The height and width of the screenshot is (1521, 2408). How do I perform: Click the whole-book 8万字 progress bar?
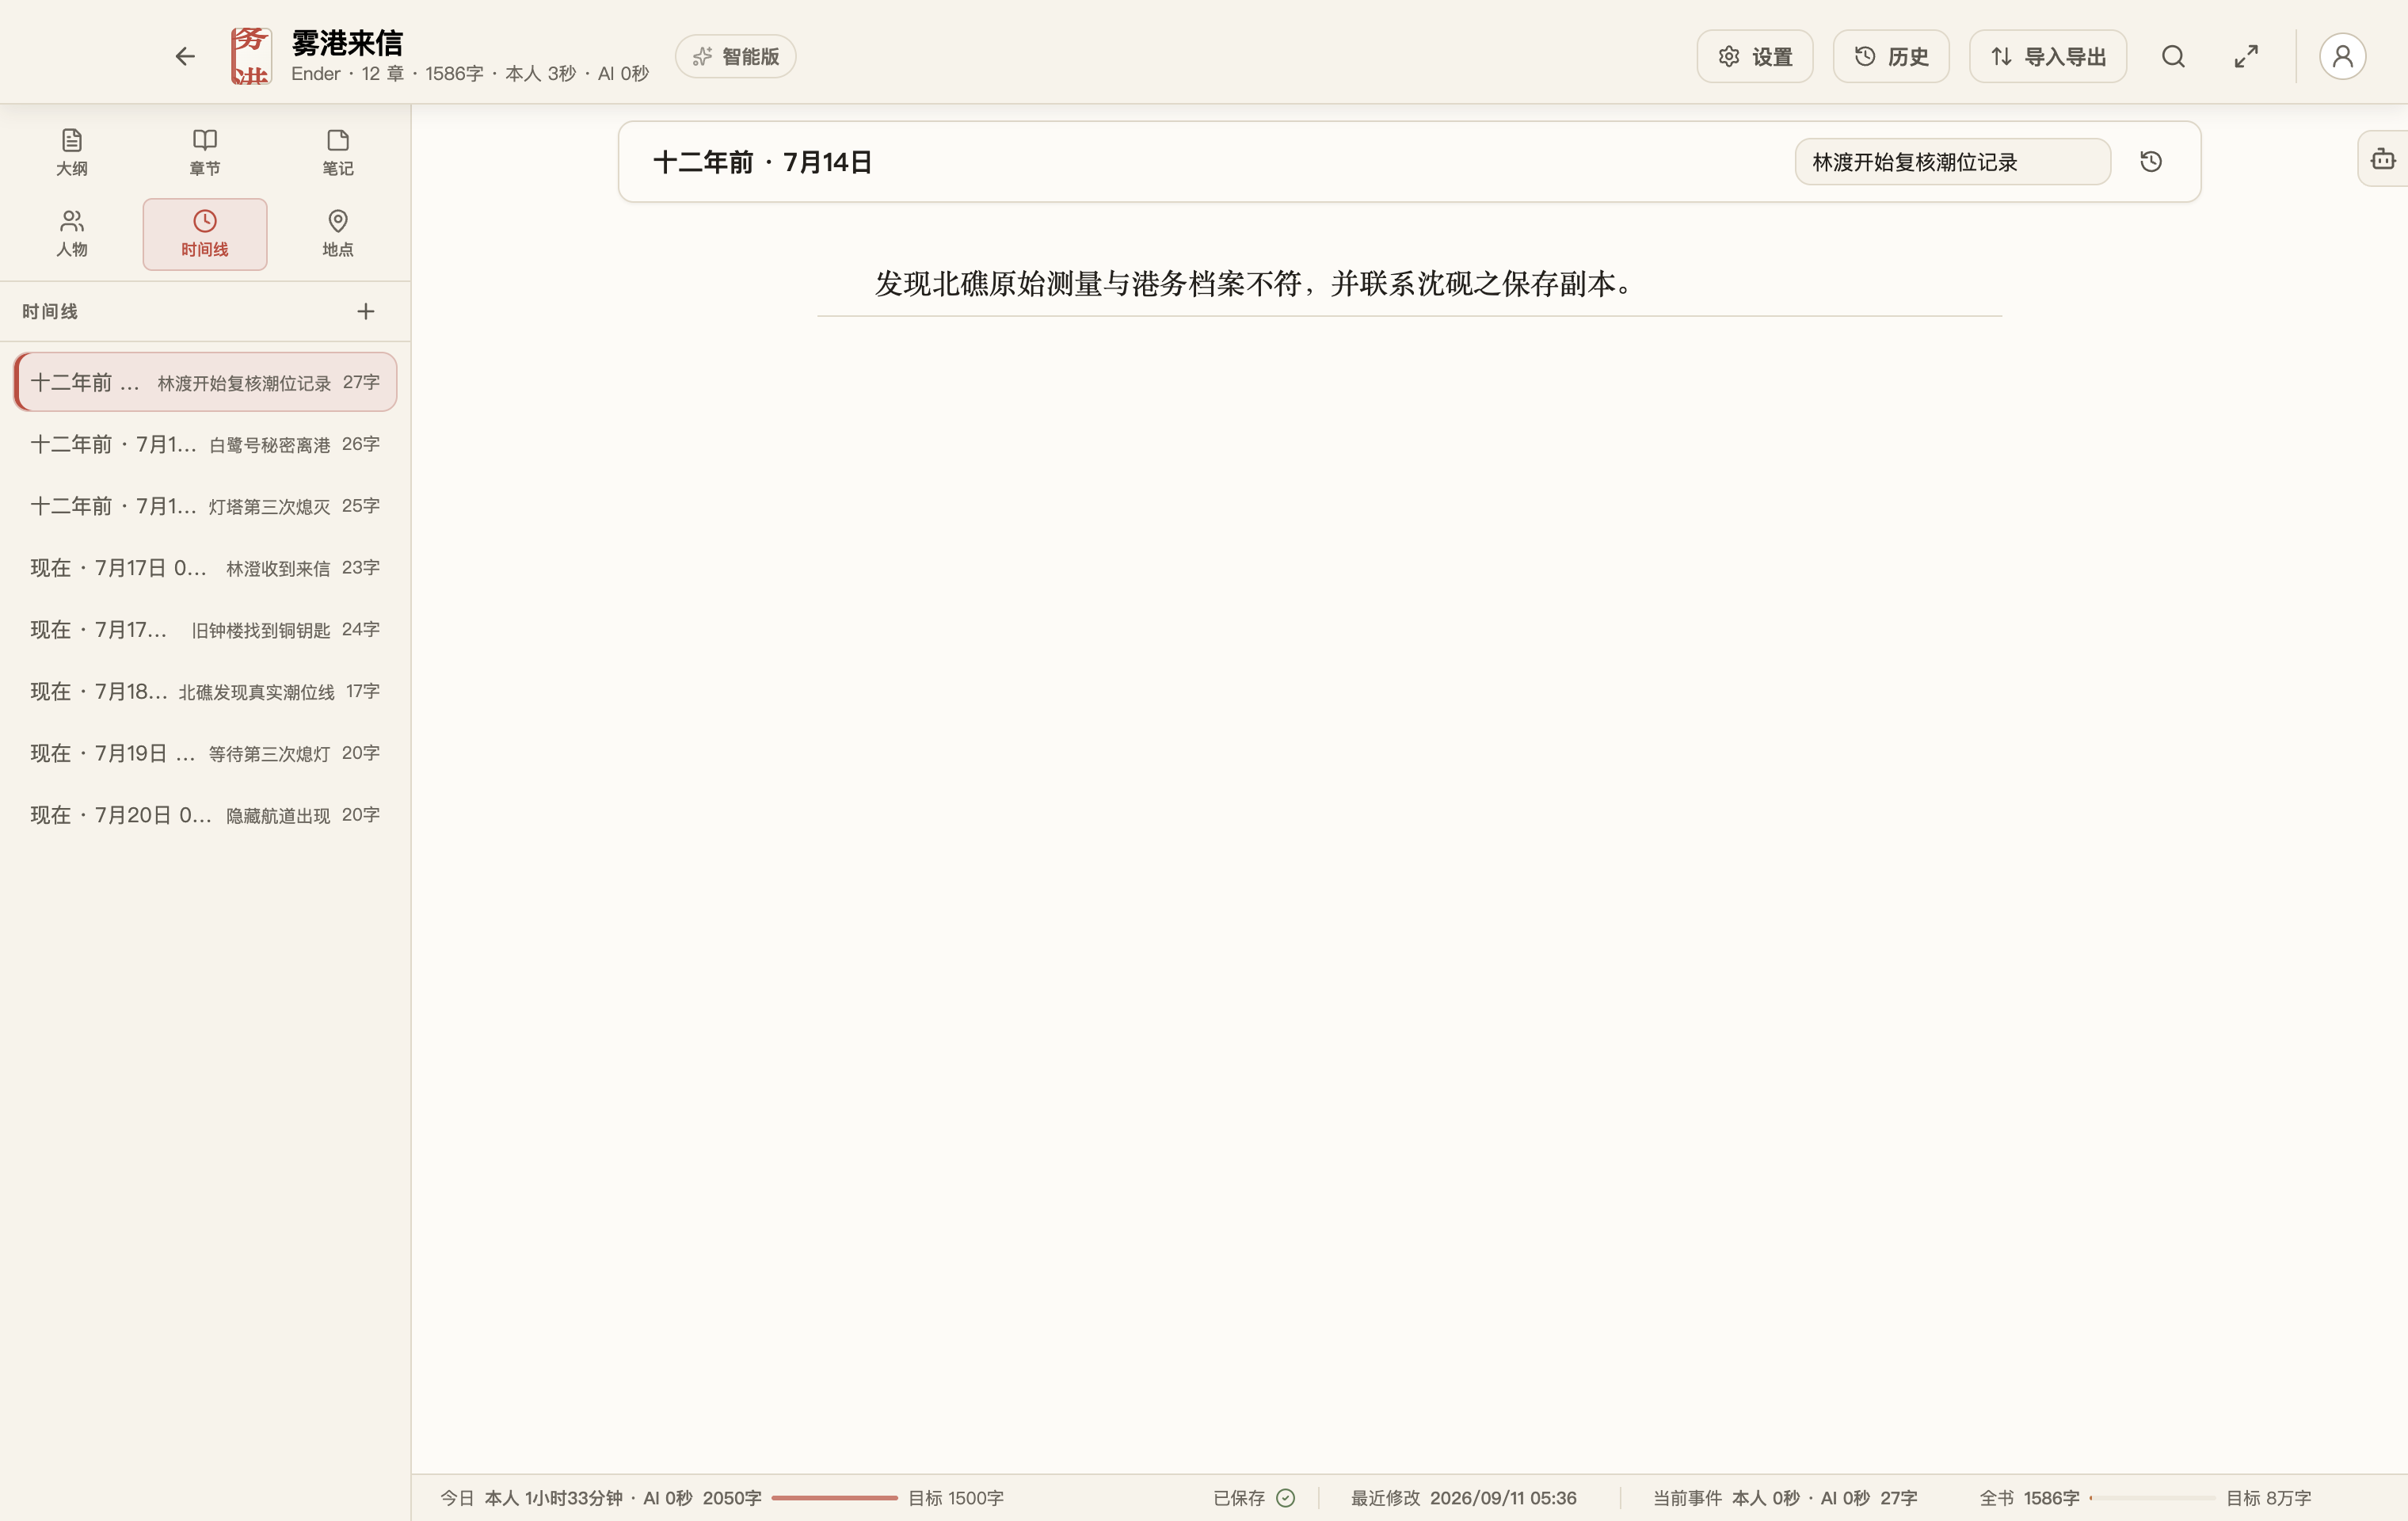click(x=2152, y=1497)
